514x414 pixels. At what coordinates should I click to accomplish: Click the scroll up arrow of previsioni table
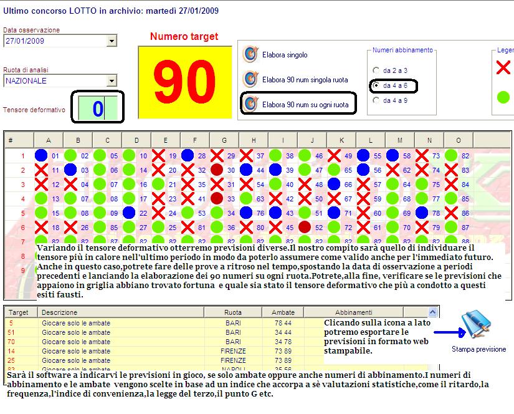pos(432,312)
